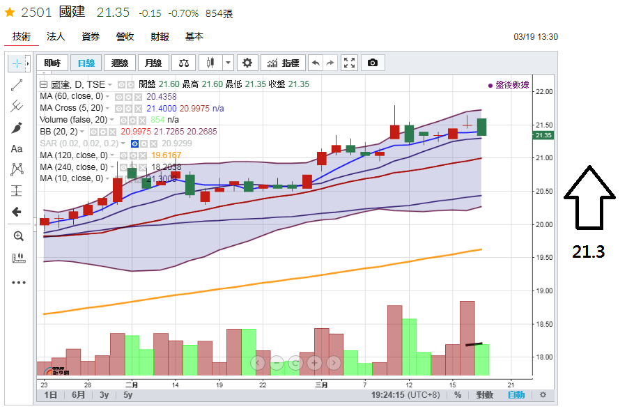This screenshot has height=418, width=627.
Task: Take a chart snapshot with camera icon
Action: 373,63
